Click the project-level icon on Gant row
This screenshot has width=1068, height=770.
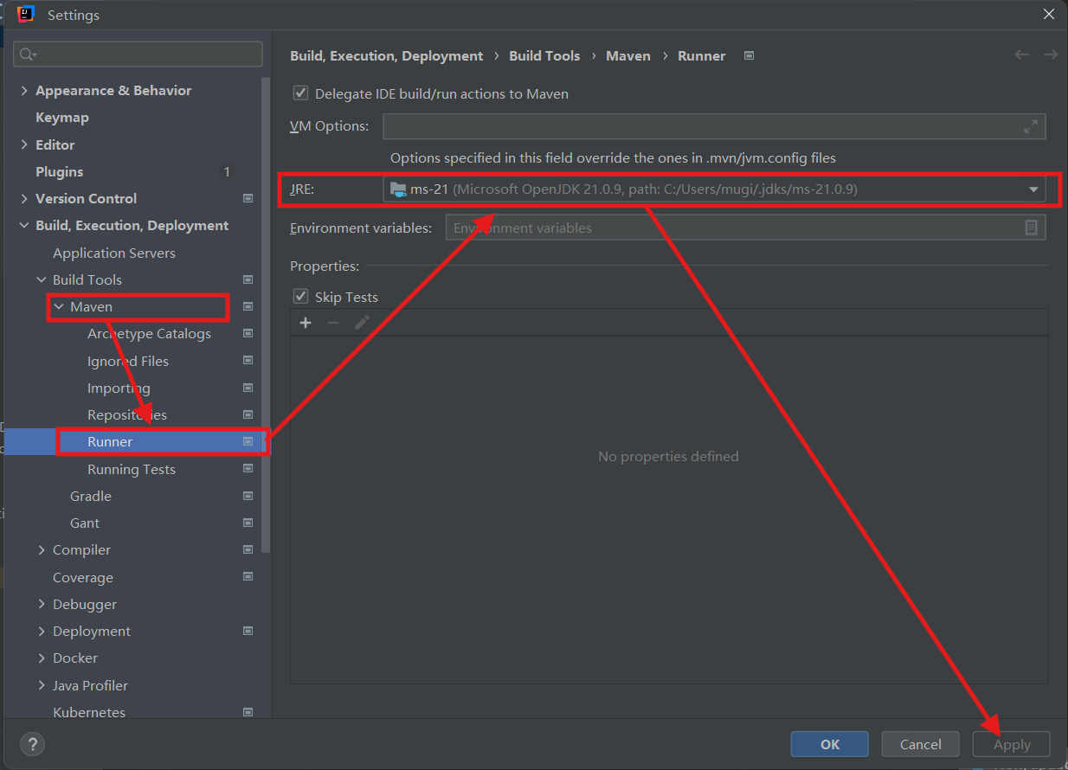(x=248, y=523)
